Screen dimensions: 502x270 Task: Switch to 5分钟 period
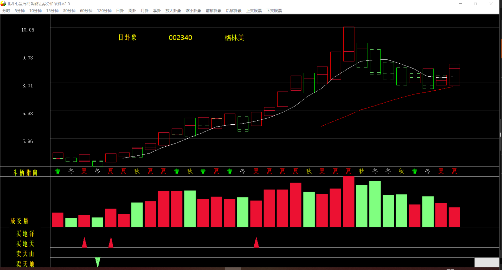pos(20,11)
